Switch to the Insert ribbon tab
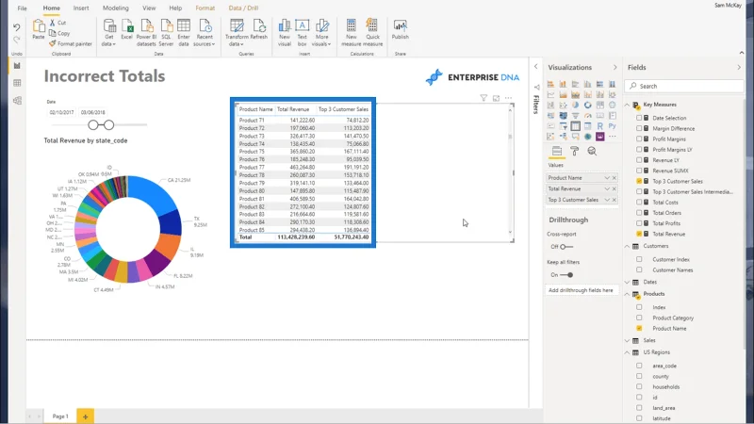Image resolution: width=754 pixels, height=424 pixels. (81, 8)
